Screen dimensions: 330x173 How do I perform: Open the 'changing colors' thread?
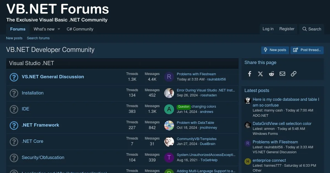click(x=204, y=107)
